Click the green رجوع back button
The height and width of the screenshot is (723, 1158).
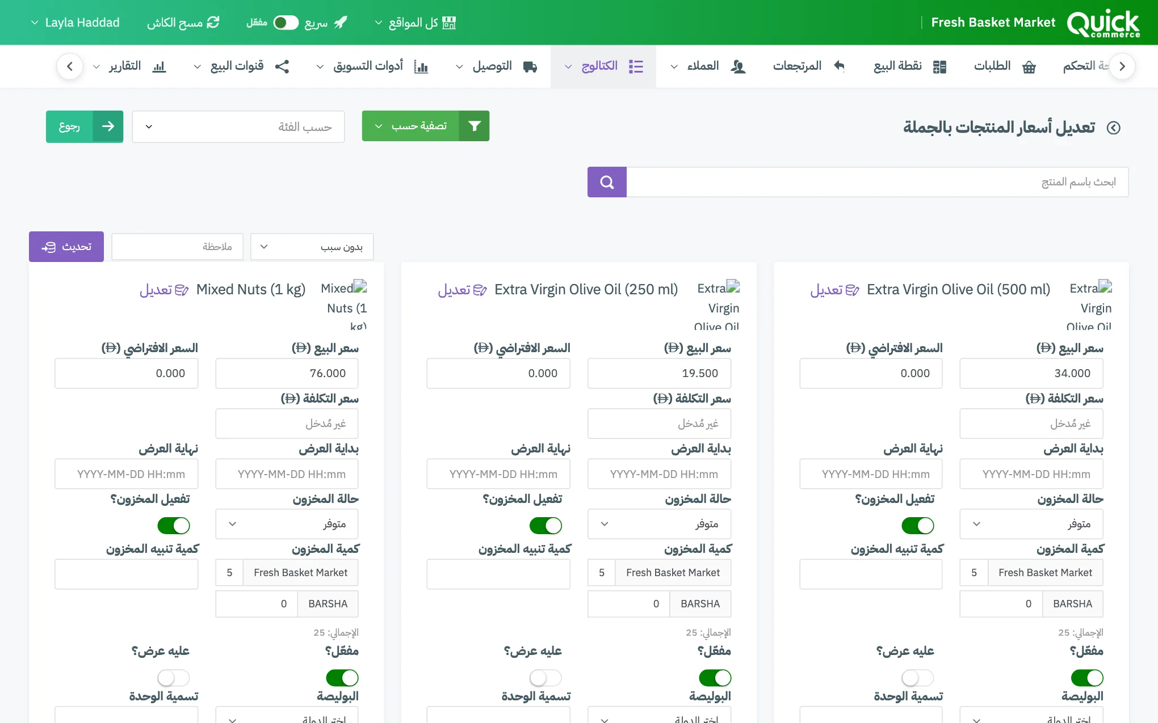85,126
